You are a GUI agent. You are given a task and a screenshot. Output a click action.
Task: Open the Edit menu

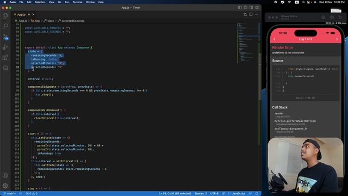pyautogui.click(x=29, y=2)
